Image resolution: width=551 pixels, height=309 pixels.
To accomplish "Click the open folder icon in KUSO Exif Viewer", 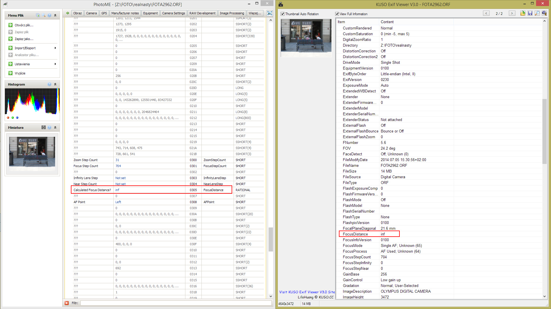I will click(x=523, y=13).
